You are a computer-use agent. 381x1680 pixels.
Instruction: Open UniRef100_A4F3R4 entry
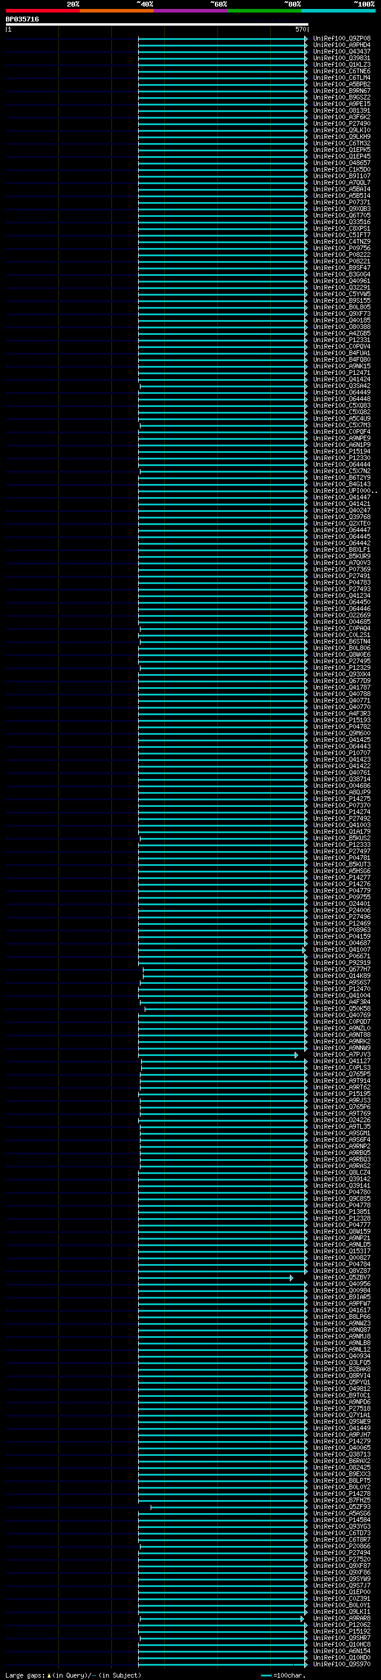(x=342, y=1002)
